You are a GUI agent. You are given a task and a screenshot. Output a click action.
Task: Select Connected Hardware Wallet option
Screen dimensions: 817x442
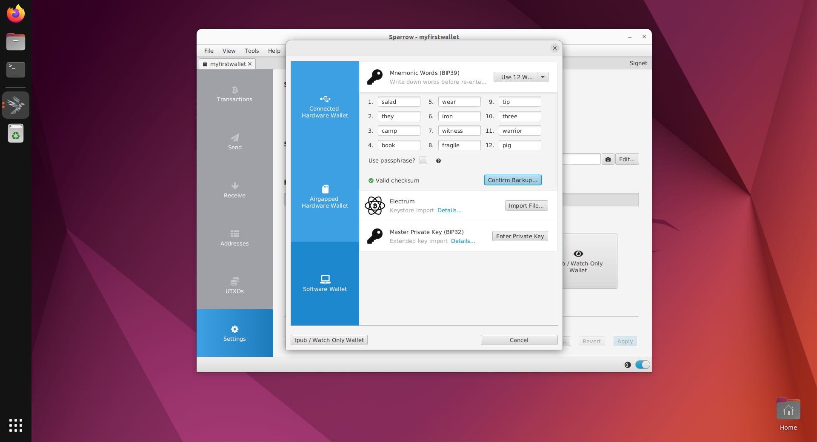[x=325, y=106]
